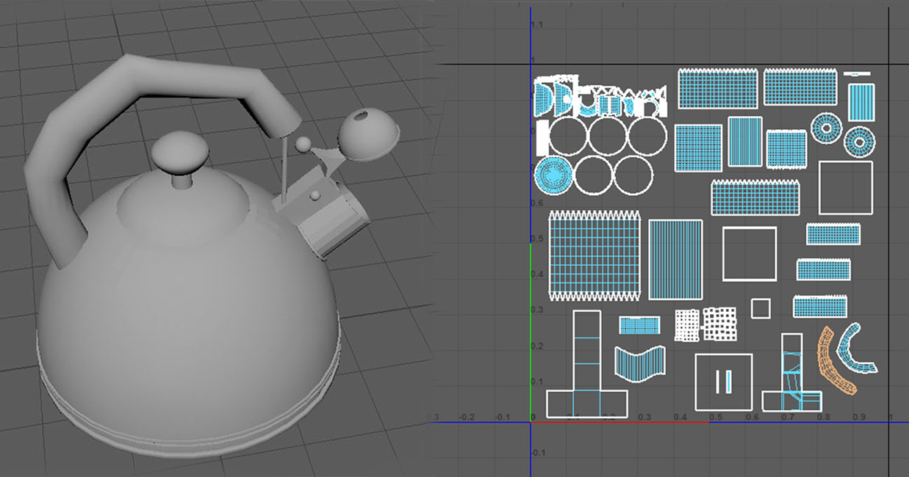The height and width of the screenshot is (477, 909).
Task: Select the wavy blue-striped UV shell
Action: 639,364
